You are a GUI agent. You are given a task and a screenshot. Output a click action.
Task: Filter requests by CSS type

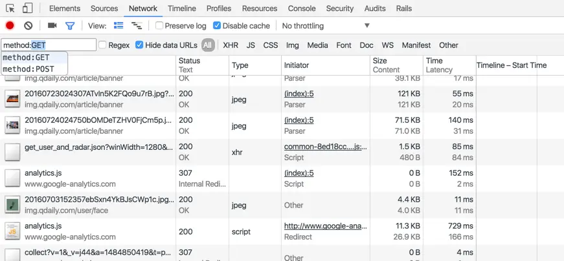click(x=271, y=45)
